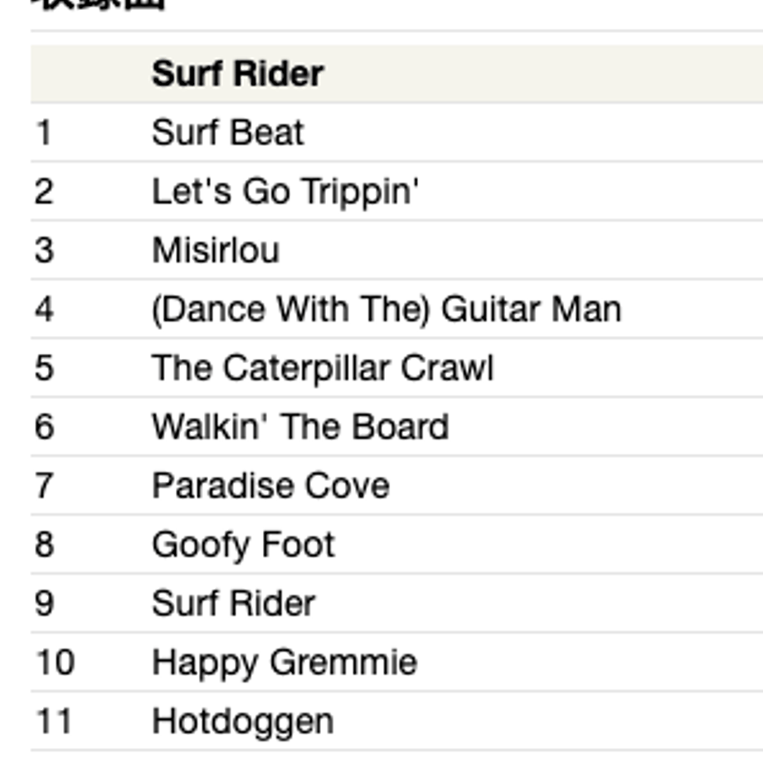Click track number 8 beside Goofy Foot
This screenshot has width=763, height=763.
coord(44,545)
